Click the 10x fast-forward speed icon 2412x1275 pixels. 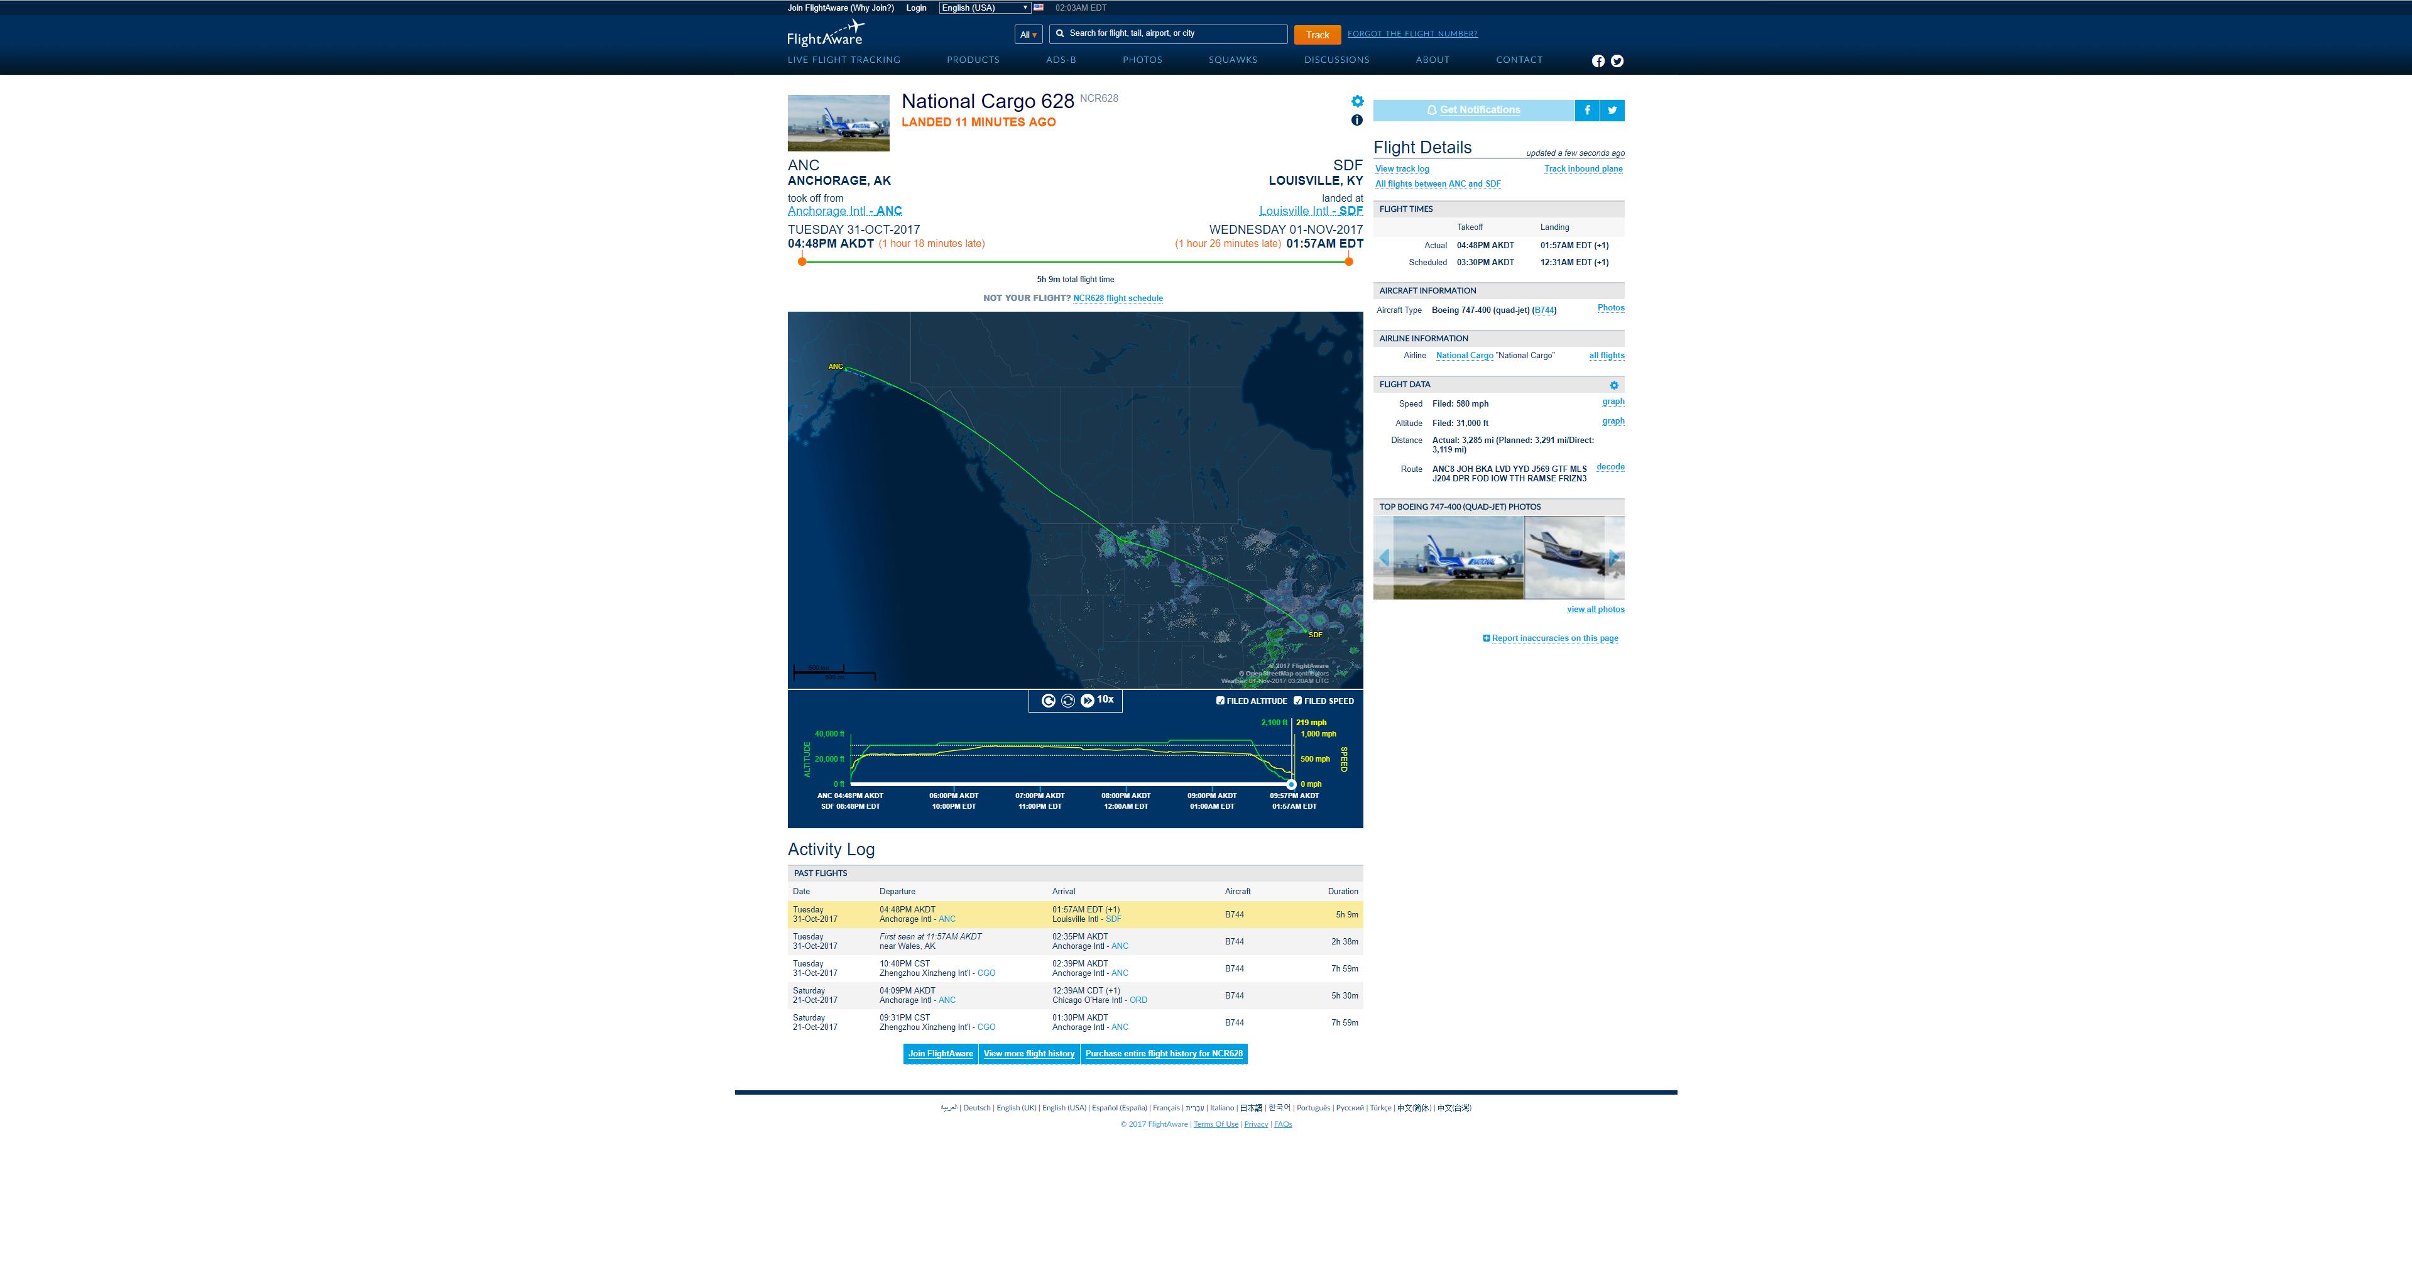(x=1087, y=701)
